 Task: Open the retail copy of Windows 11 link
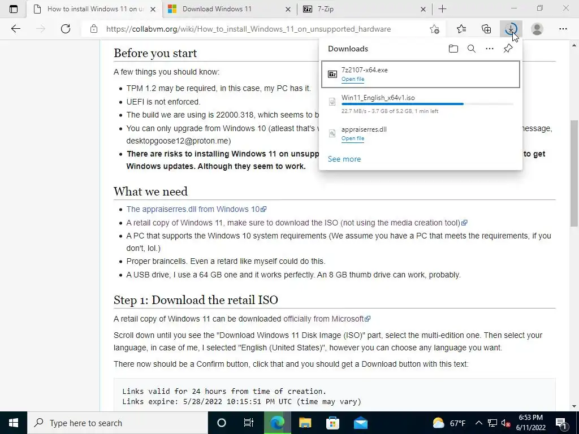297,223
